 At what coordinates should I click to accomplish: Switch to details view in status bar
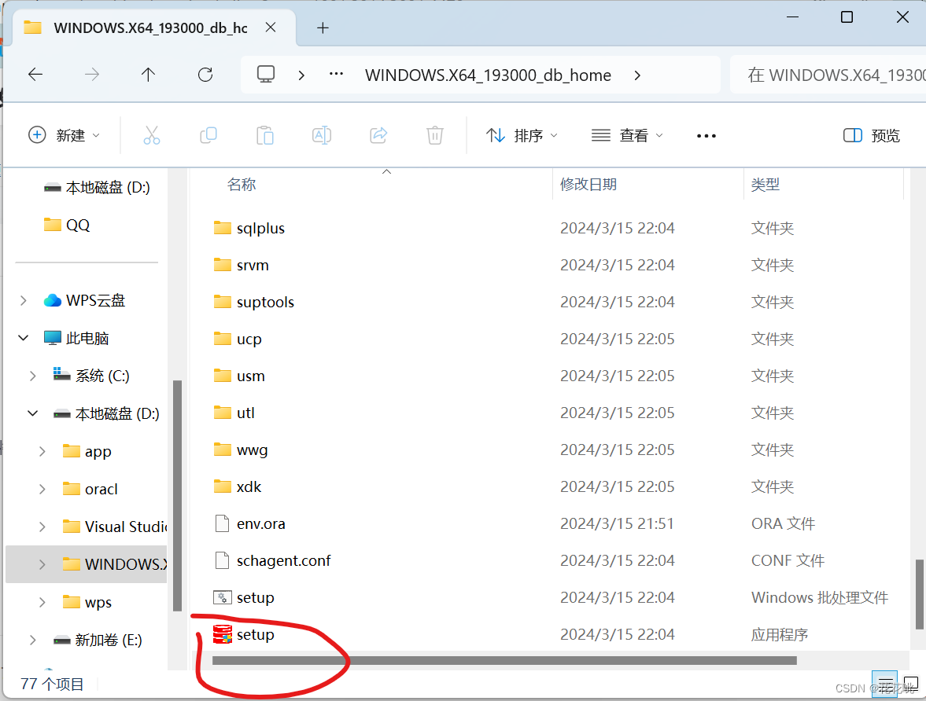[x=884, y=684]
